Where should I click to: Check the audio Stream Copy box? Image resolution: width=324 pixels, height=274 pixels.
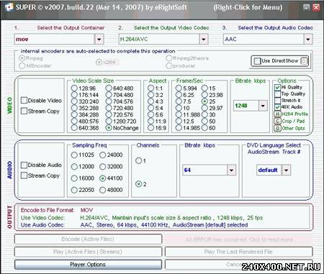(x=24, y=175)
